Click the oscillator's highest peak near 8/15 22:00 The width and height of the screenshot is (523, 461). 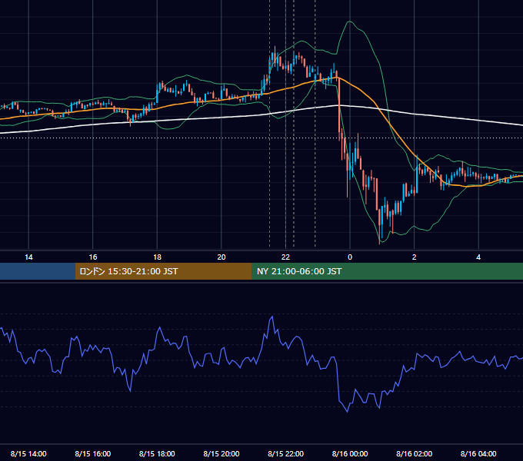click(x=272, y=317)
